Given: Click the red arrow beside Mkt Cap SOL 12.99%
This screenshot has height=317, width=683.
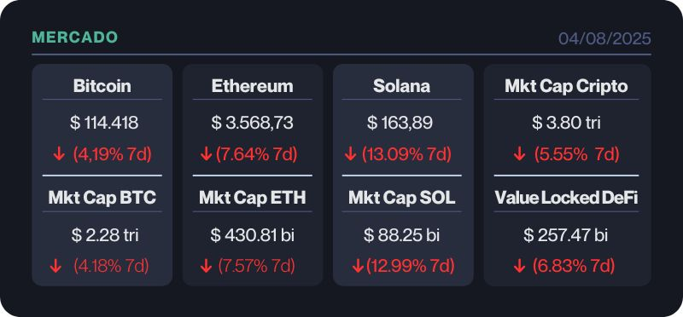Looking at the screenshot, I should tap(358, 266).
